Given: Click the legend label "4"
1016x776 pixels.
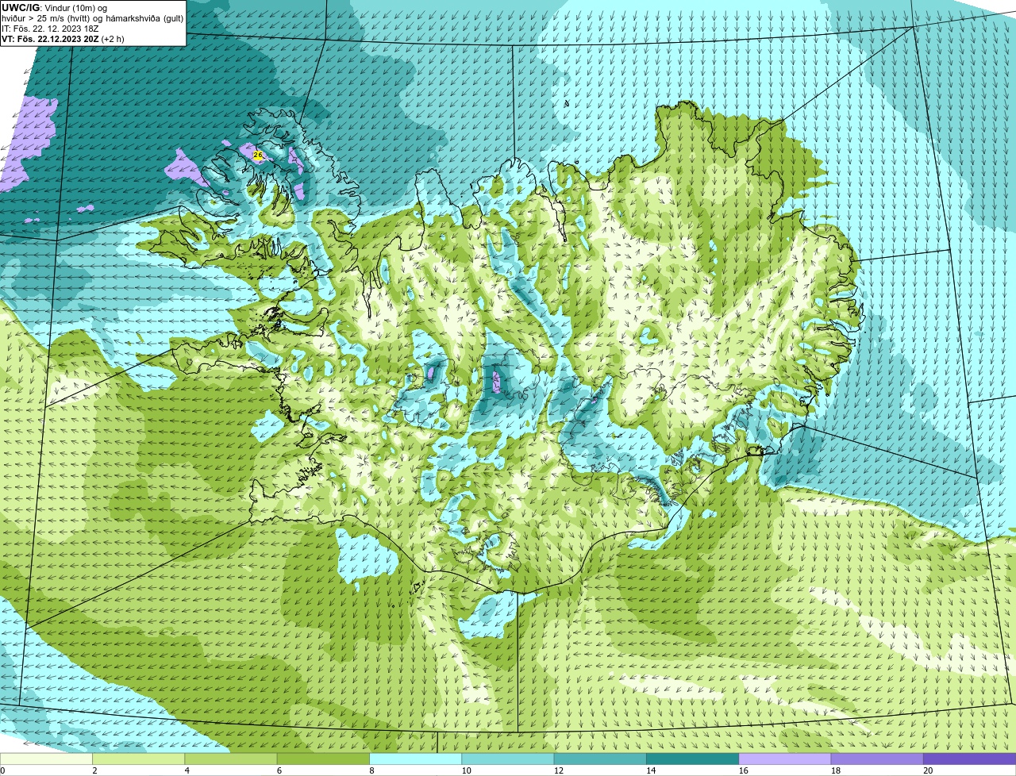Looking at the screenshot, I should 187,770.
